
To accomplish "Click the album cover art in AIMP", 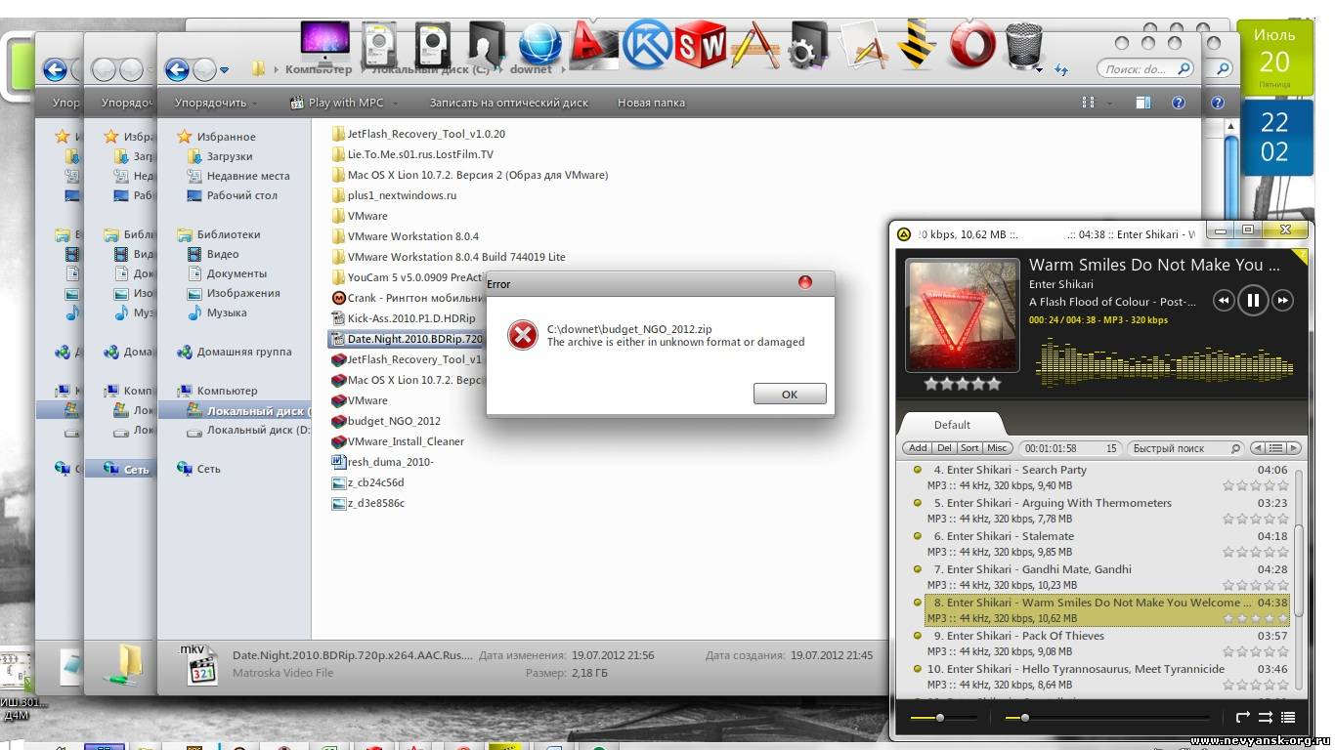I will [x=963, y=314].
